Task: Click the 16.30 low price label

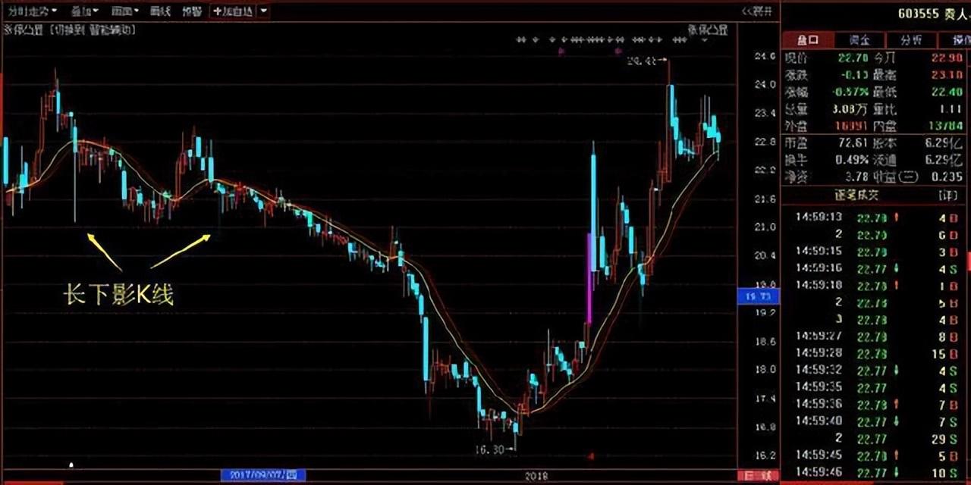Action: point(489,449)
